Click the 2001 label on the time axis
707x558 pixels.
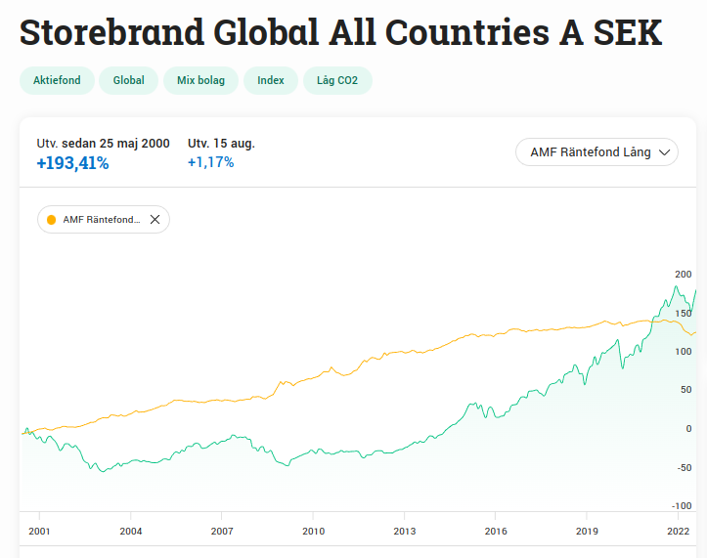(x=39, y=531)
